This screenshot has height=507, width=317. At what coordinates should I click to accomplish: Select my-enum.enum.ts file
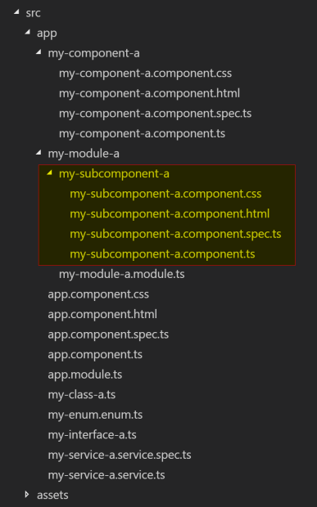[95, 415]
